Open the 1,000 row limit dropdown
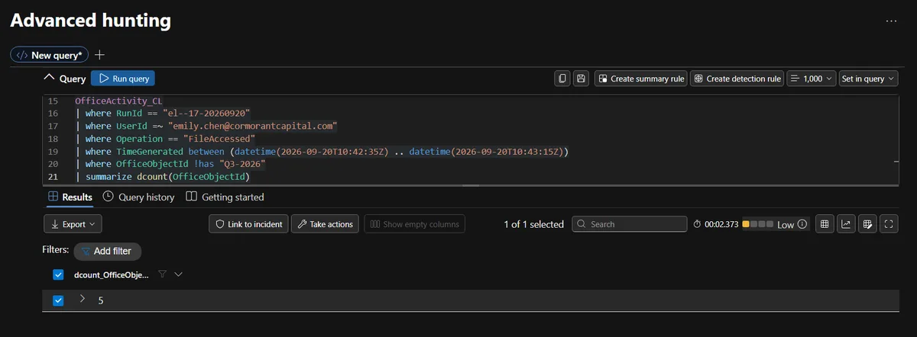The height and width of the screenshot is (337, 917). 811,79
